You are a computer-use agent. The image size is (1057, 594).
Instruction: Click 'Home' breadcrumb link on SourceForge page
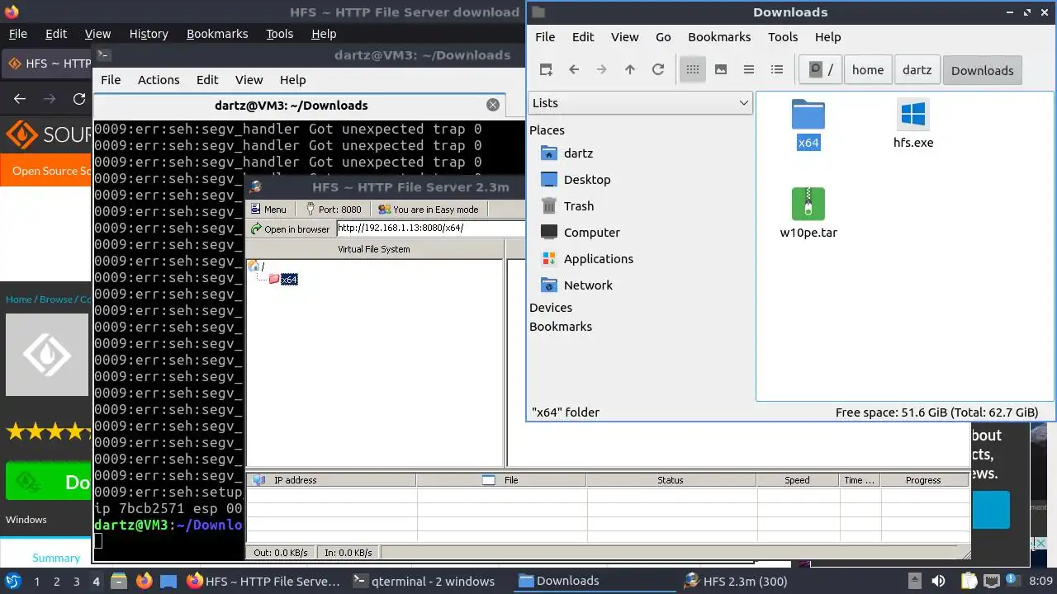tap(18, 299)
